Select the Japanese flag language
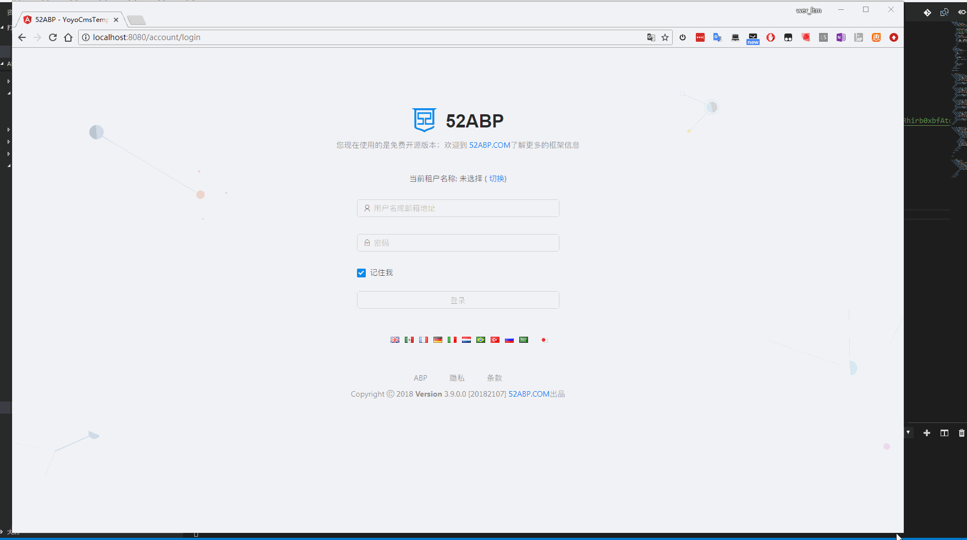967x540 pixels. point(543,340)
